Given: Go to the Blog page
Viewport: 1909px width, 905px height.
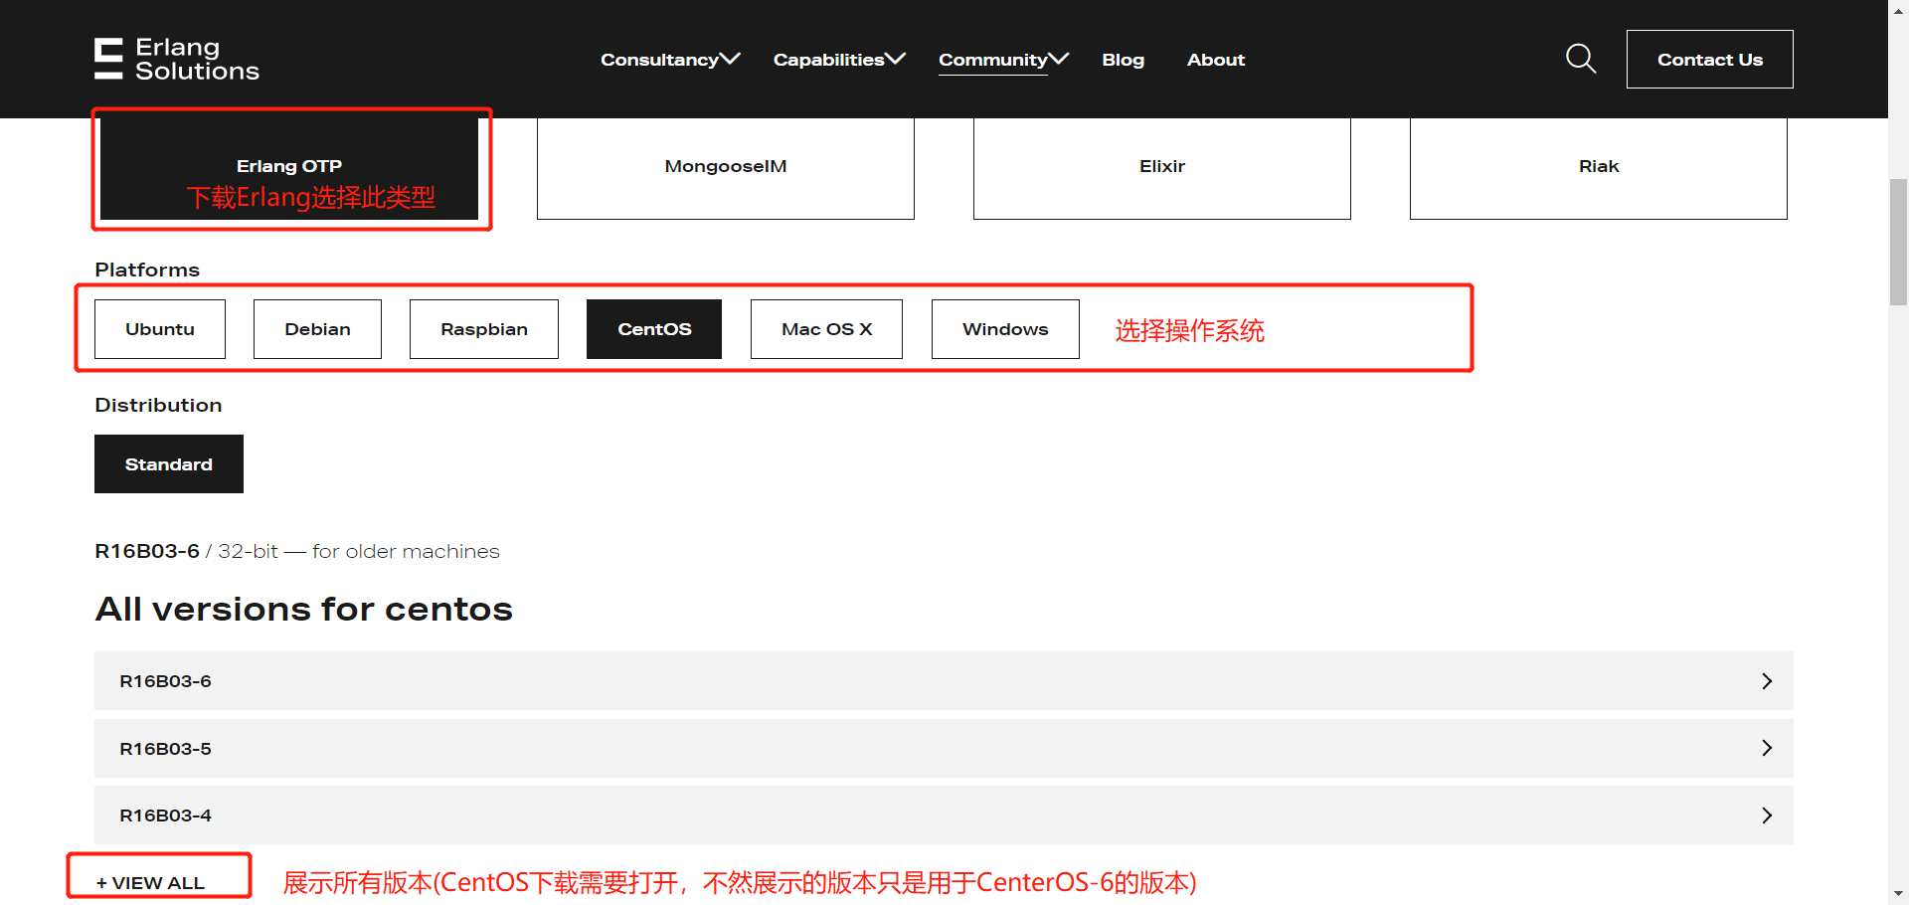Looking at the screenshot, I should 1123,60.
